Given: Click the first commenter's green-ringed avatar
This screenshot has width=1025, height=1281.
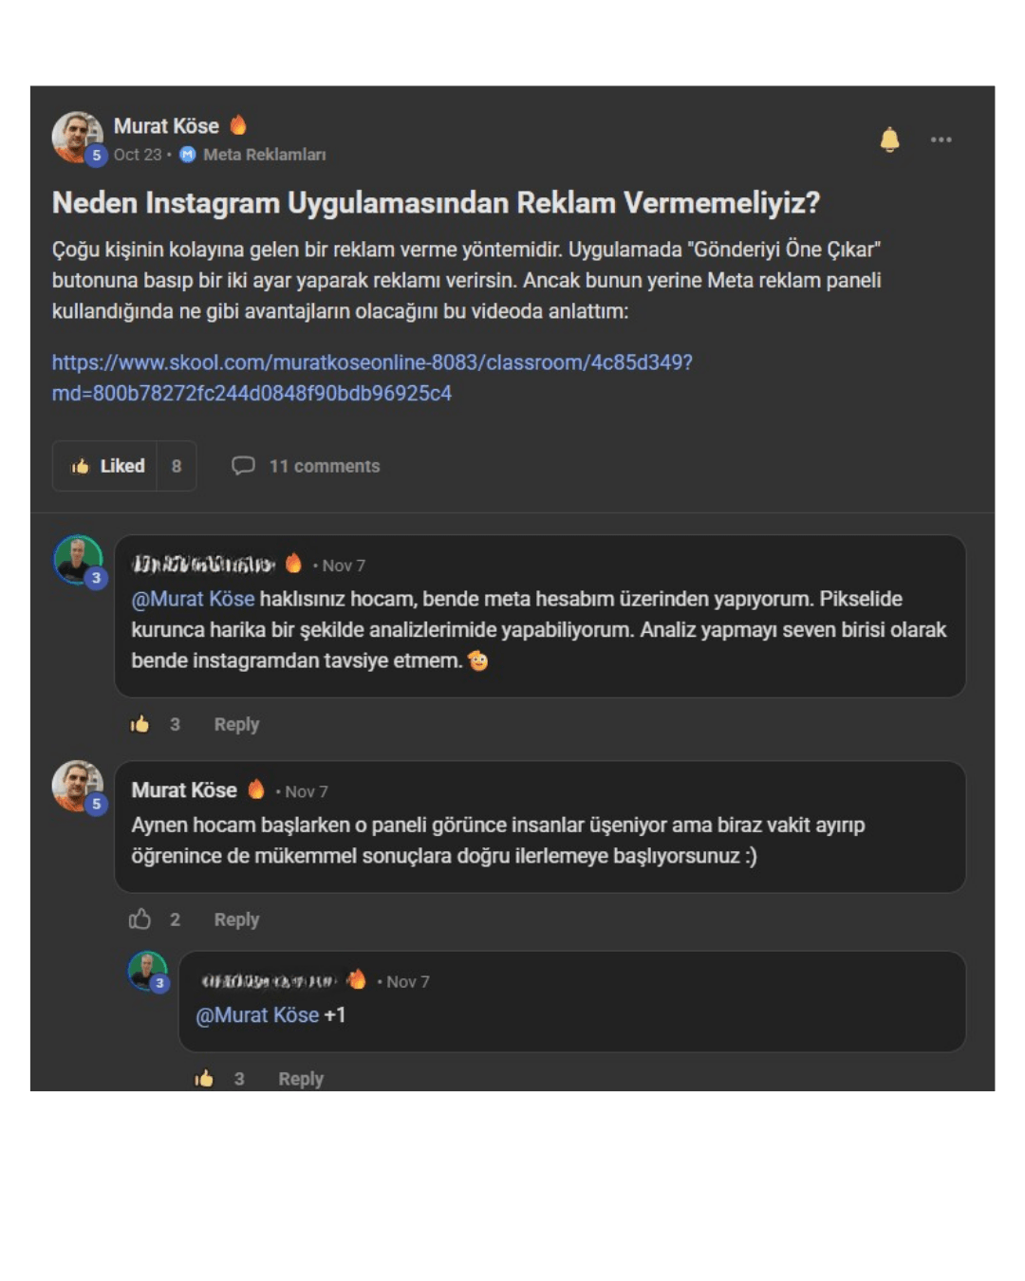Looking at the screenshot, I should (x=78, y=561).
